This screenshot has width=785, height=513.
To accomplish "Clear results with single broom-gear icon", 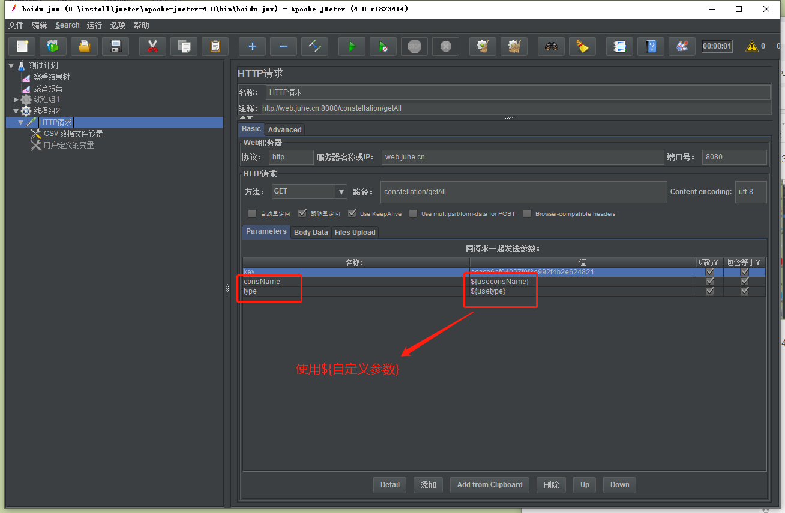I will point(483,46).
